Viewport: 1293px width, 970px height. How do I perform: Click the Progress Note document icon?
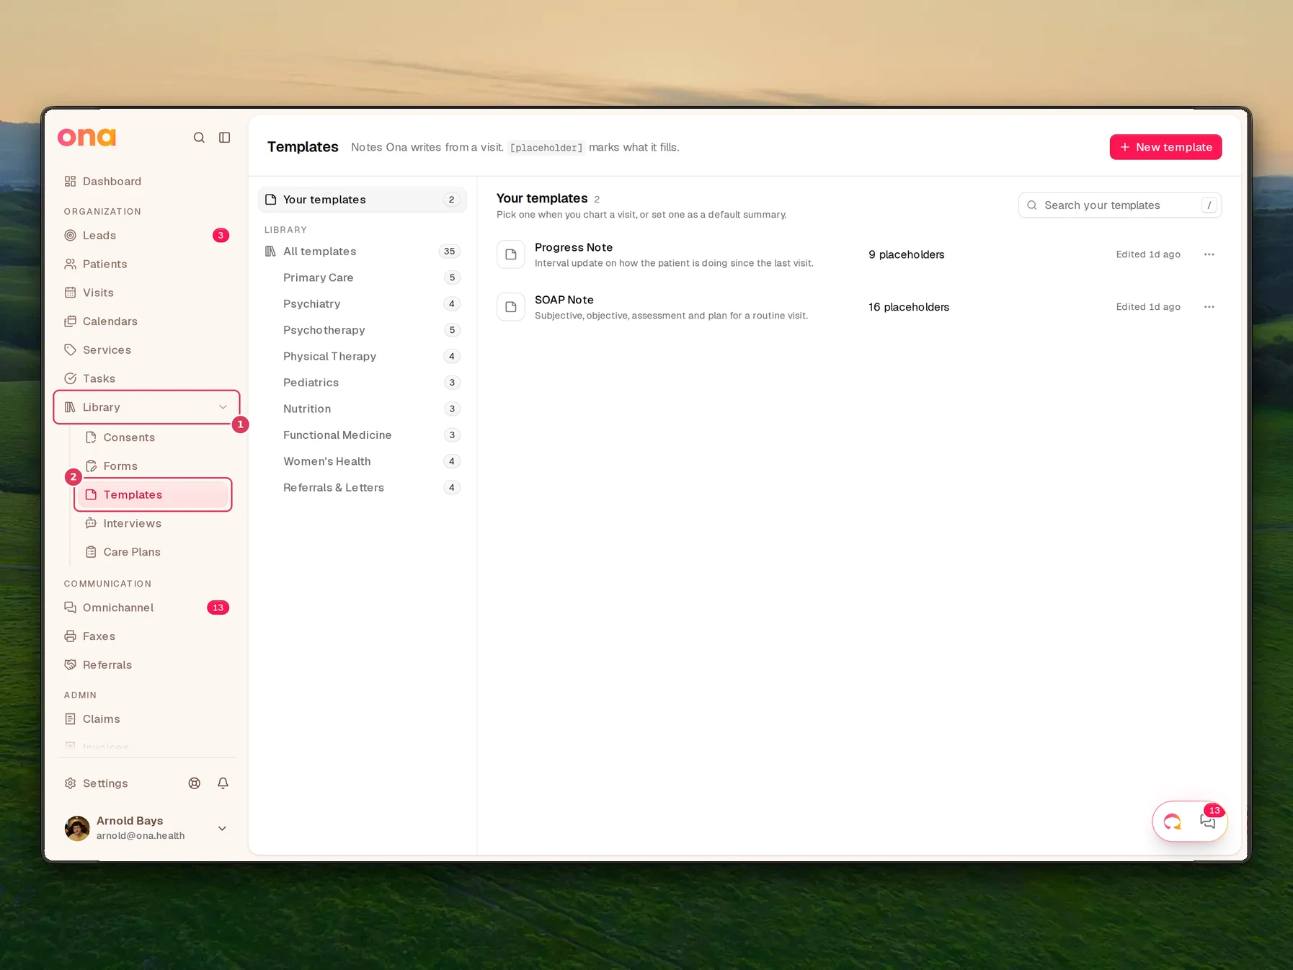point(511,254)
